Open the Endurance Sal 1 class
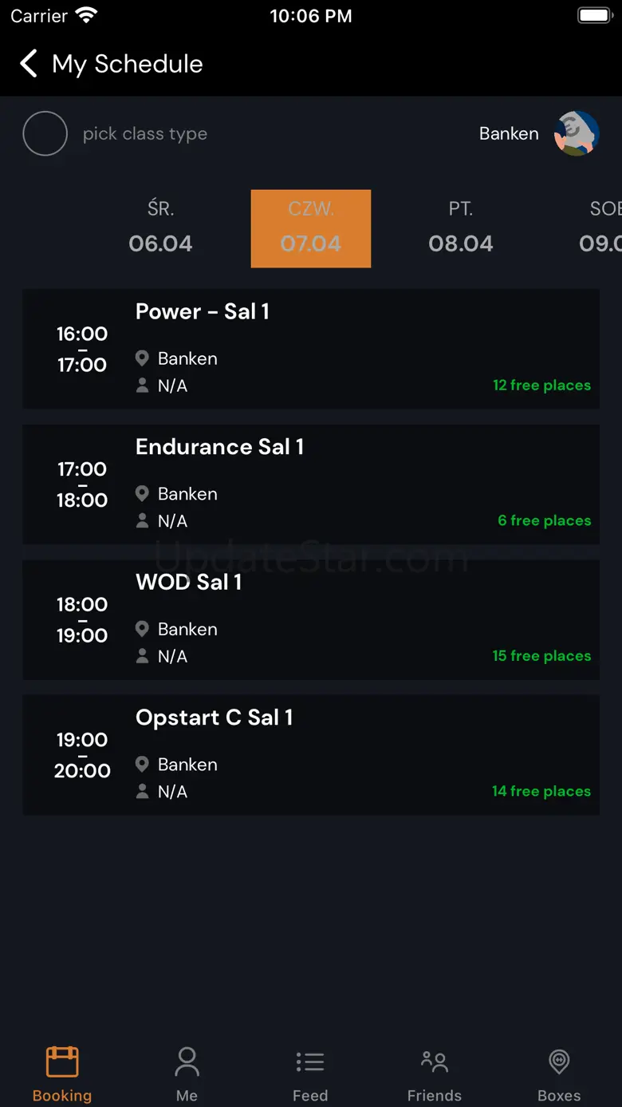Image resolution: width=622 pixels, height=1107 pixels. pos(310,484)
